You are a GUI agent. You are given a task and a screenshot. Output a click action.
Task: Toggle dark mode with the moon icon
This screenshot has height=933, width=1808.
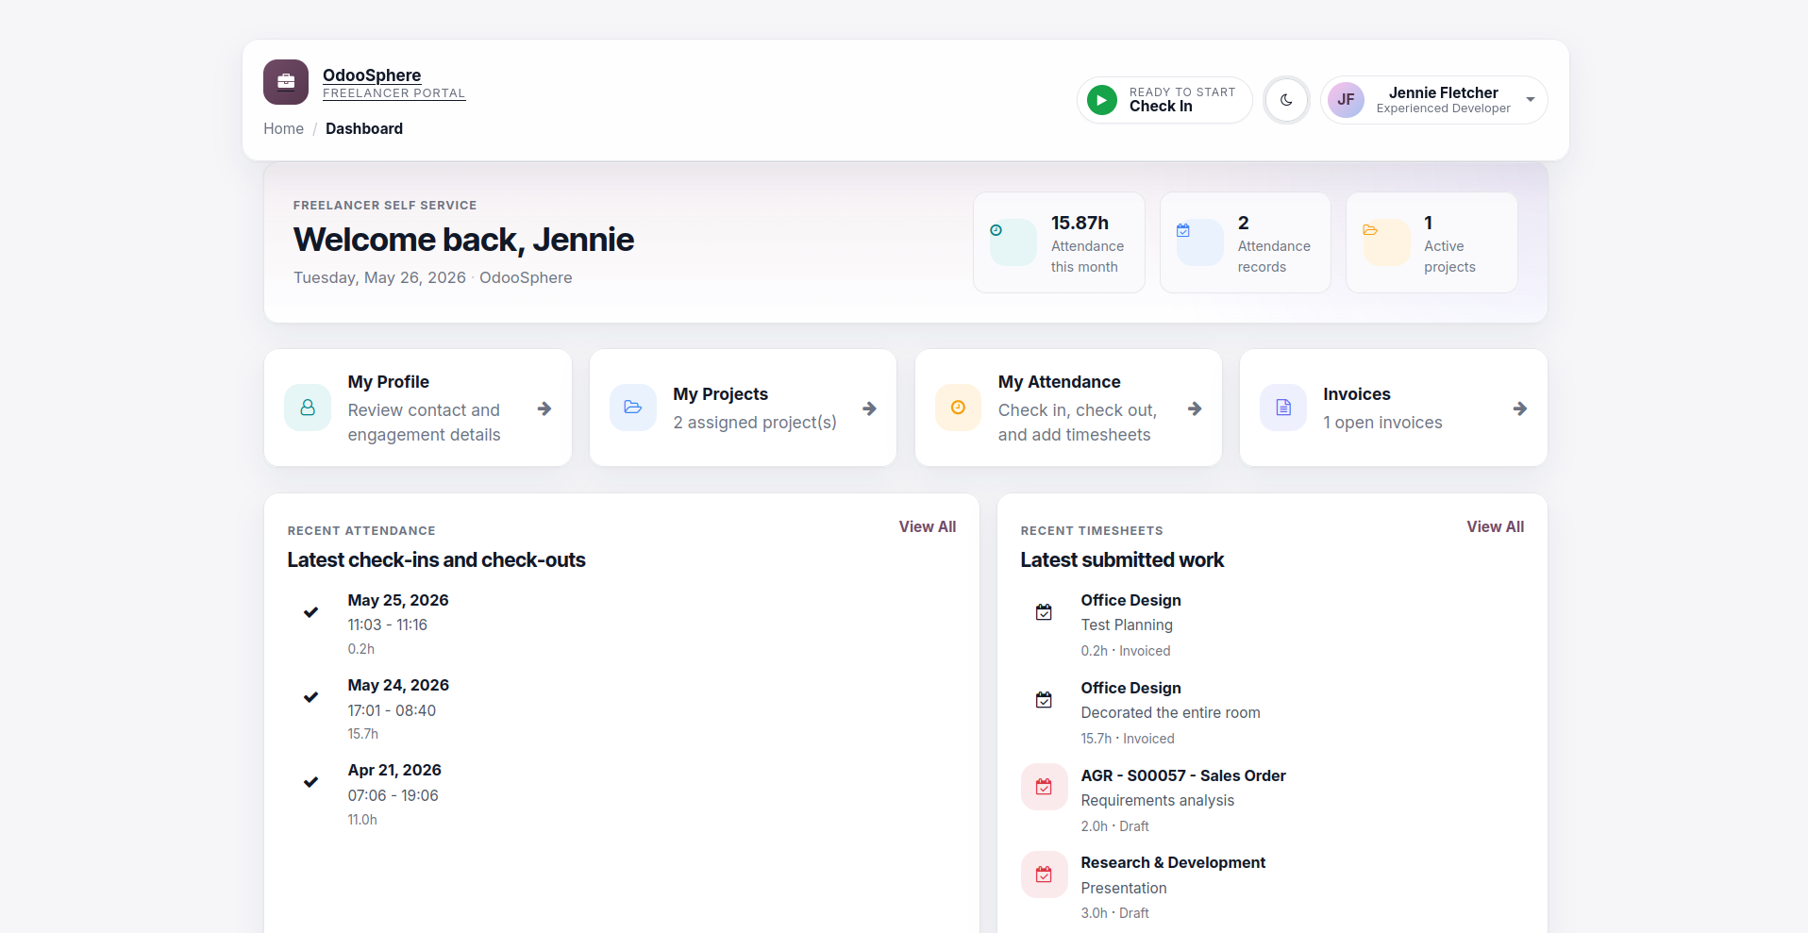point(1286,100)
